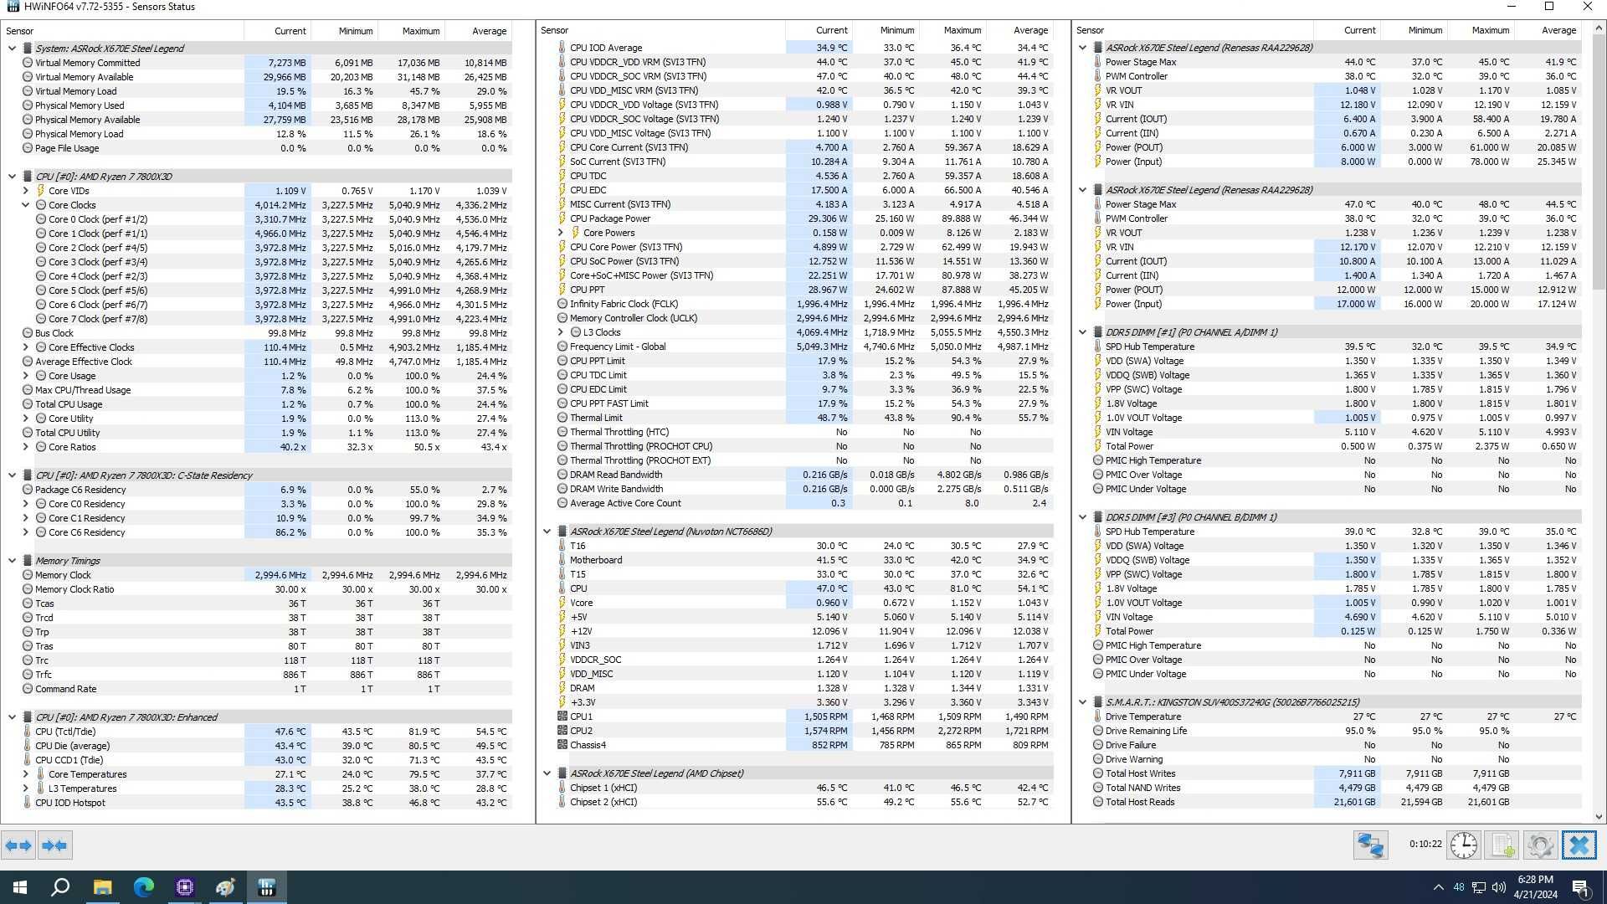Image resolution: width=1607 pixels, height=904 pixels.
Task: Click the Core VIDs lightning icon
Action: click(40, 191)
